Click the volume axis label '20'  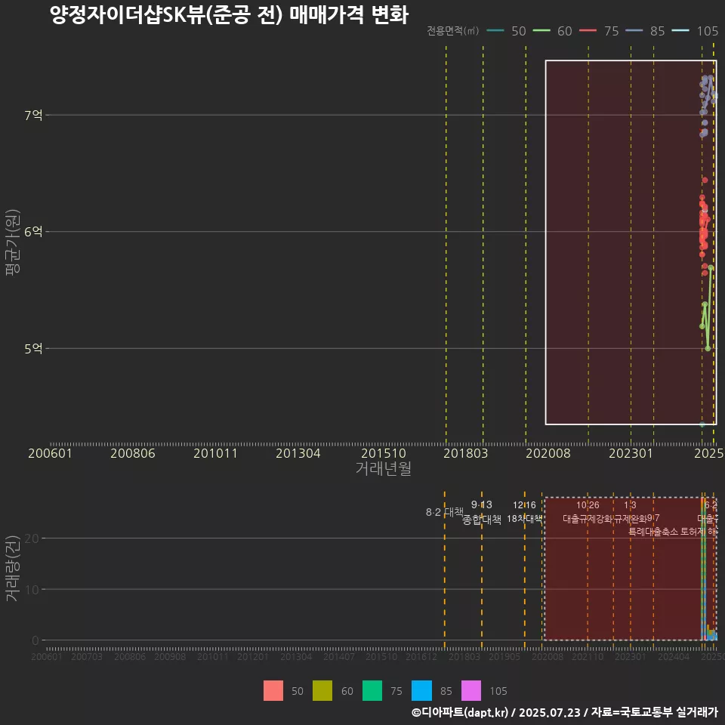32,538
